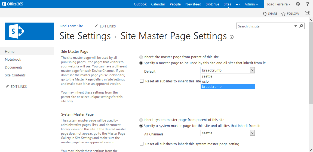Open Notebook in left navigation

pyautogui.click(x=13, y=60)
